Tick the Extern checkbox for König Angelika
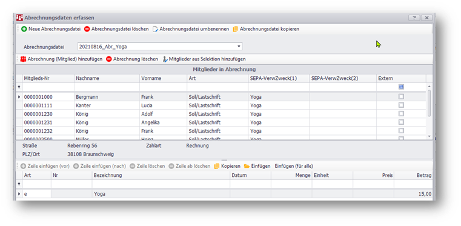Viewport: 461px width, 226px height. click(x=401, y=122)
